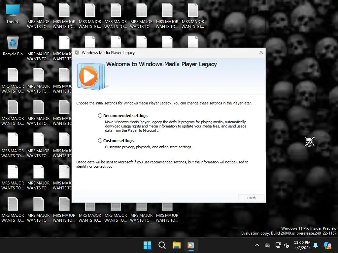The height and width of the screenshot is (253, 338).
Task: Select the Recommended settings radio button
Action: 100,116
